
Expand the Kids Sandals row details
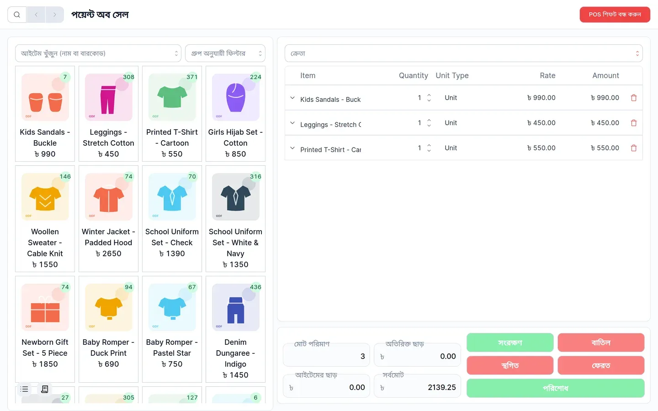[292, 98]
